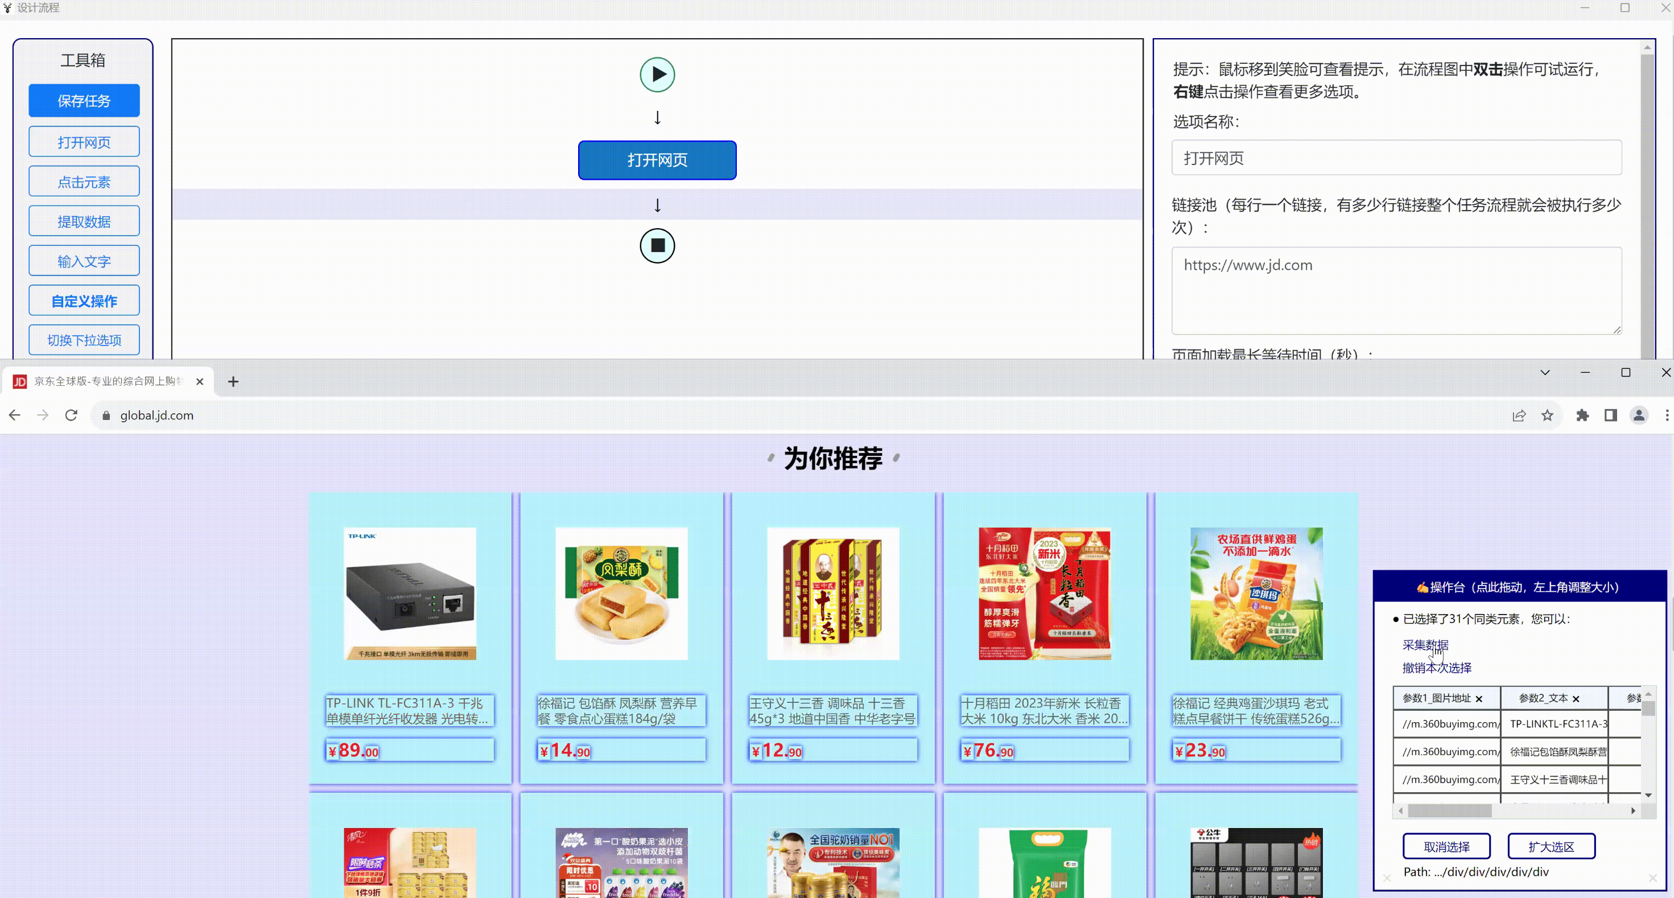
Task: Click the 为你推荐 section heading
Action: 832,458
